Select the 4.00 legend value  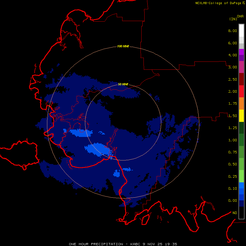[233, 55]
